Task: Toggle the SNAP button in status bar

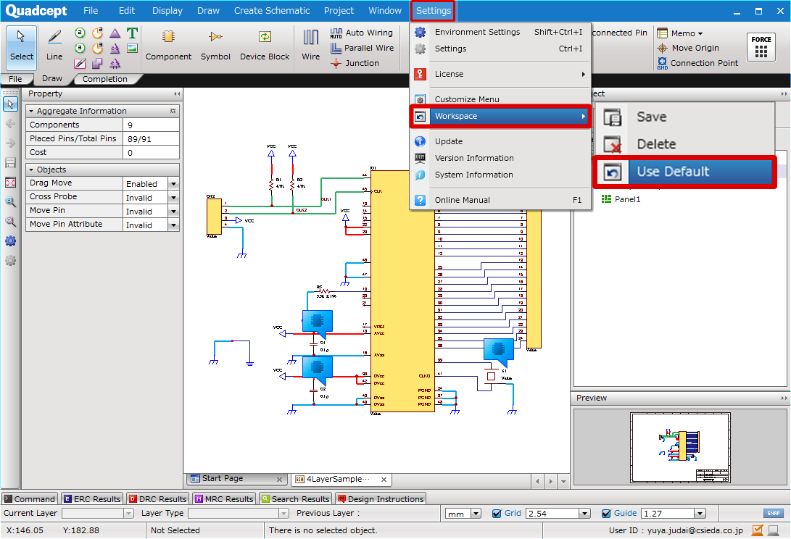Action: coord(774,514)
